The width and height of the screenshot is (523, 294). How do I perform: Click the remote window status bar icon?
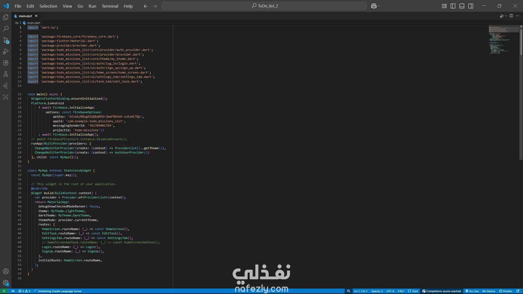pyautogui.click(x=4, y=291)
